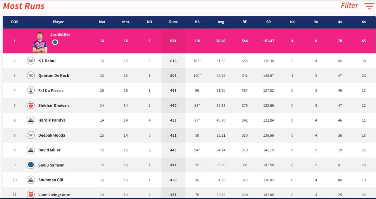Open Jos Buttler's player photo
376x199 pixels.
[40, 42]
